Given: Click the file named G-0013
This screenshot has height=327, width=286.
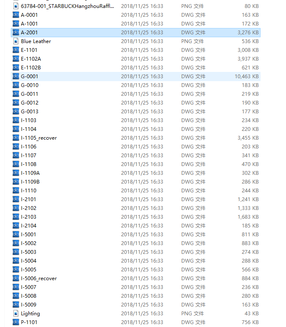Looking at the screenshot, I should 29,112.
